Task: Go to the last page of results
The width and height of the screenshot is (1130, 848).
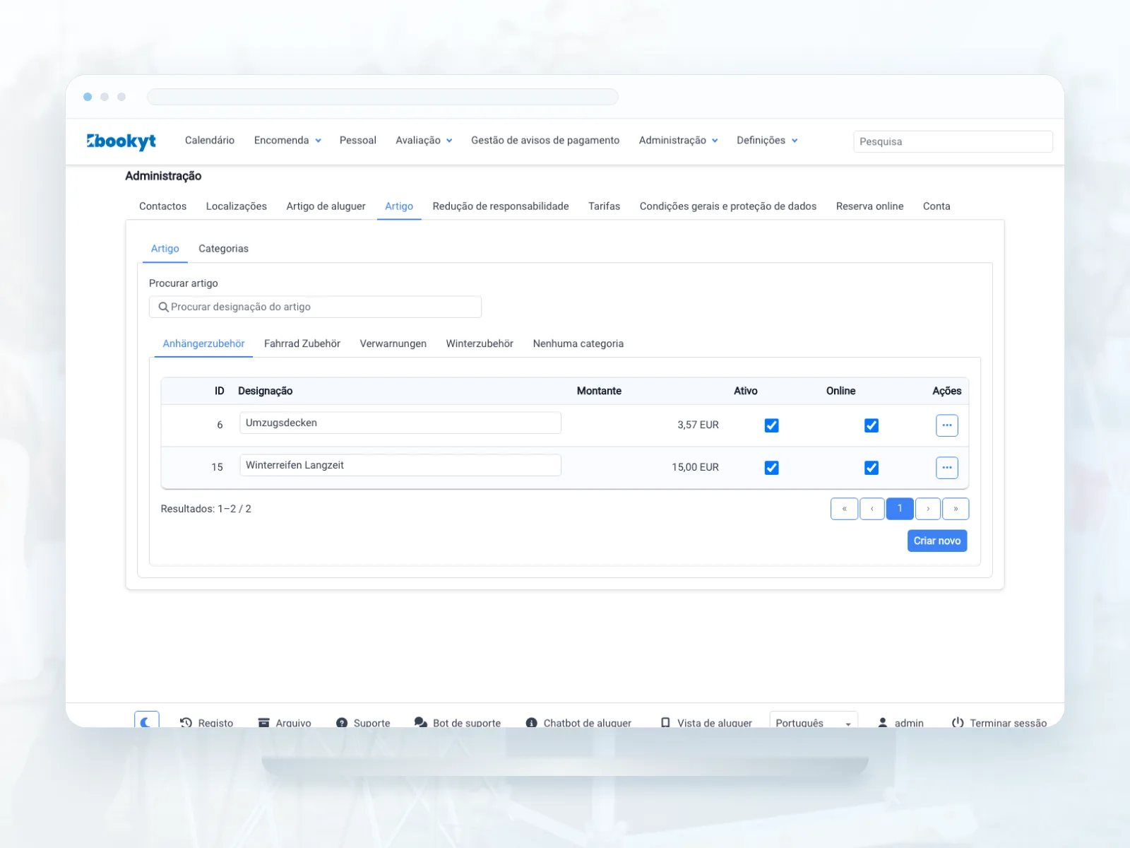Action: click(x=956, y=509)
